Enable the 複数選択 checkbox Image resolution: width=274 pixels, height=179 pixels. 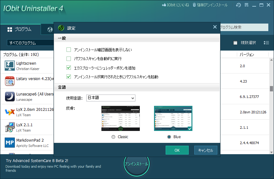(235, 43)
